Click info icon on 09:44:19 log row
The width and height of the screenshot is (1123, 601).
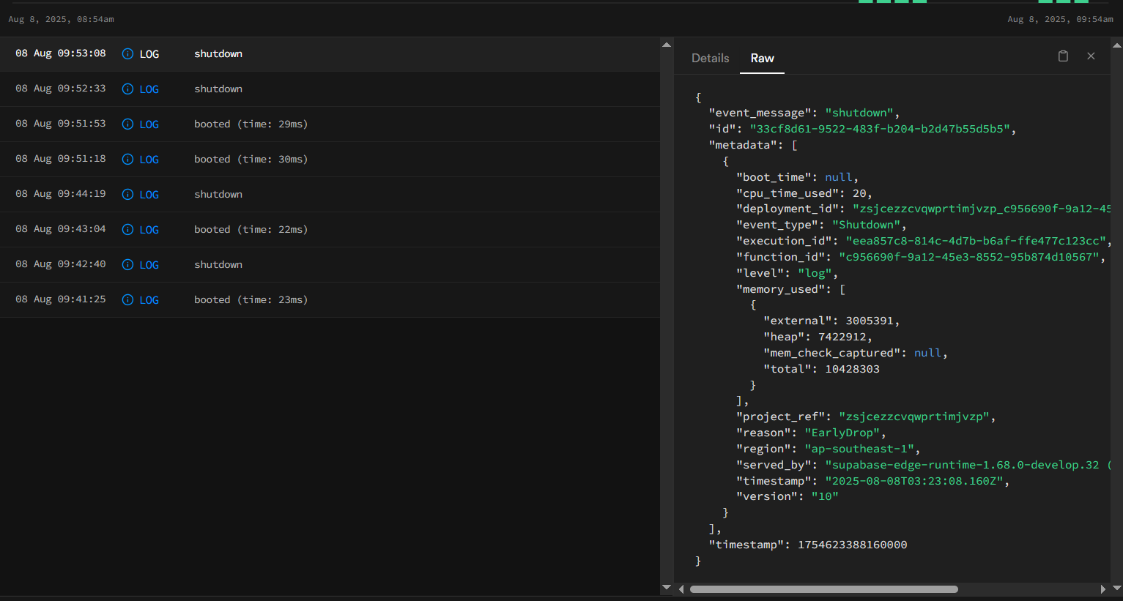point(127,195)
